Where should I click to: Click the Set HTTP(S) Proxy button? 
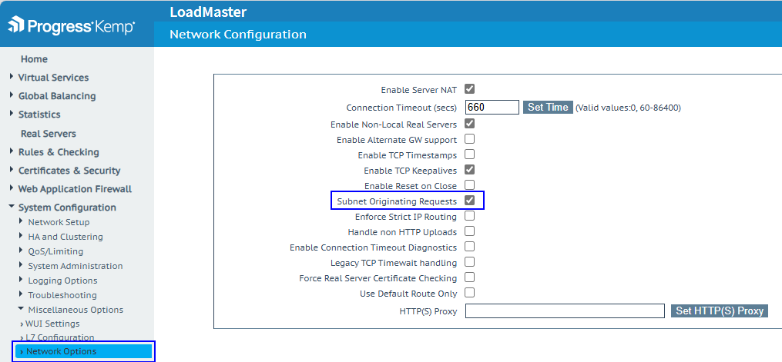(x=720, y=311)
